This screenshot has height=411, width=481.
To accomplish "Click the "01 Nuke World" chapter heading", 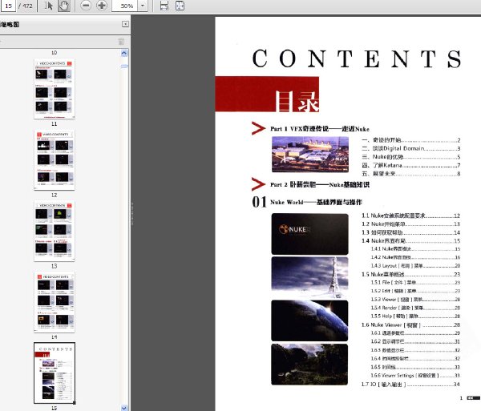I will click(307, 202).
